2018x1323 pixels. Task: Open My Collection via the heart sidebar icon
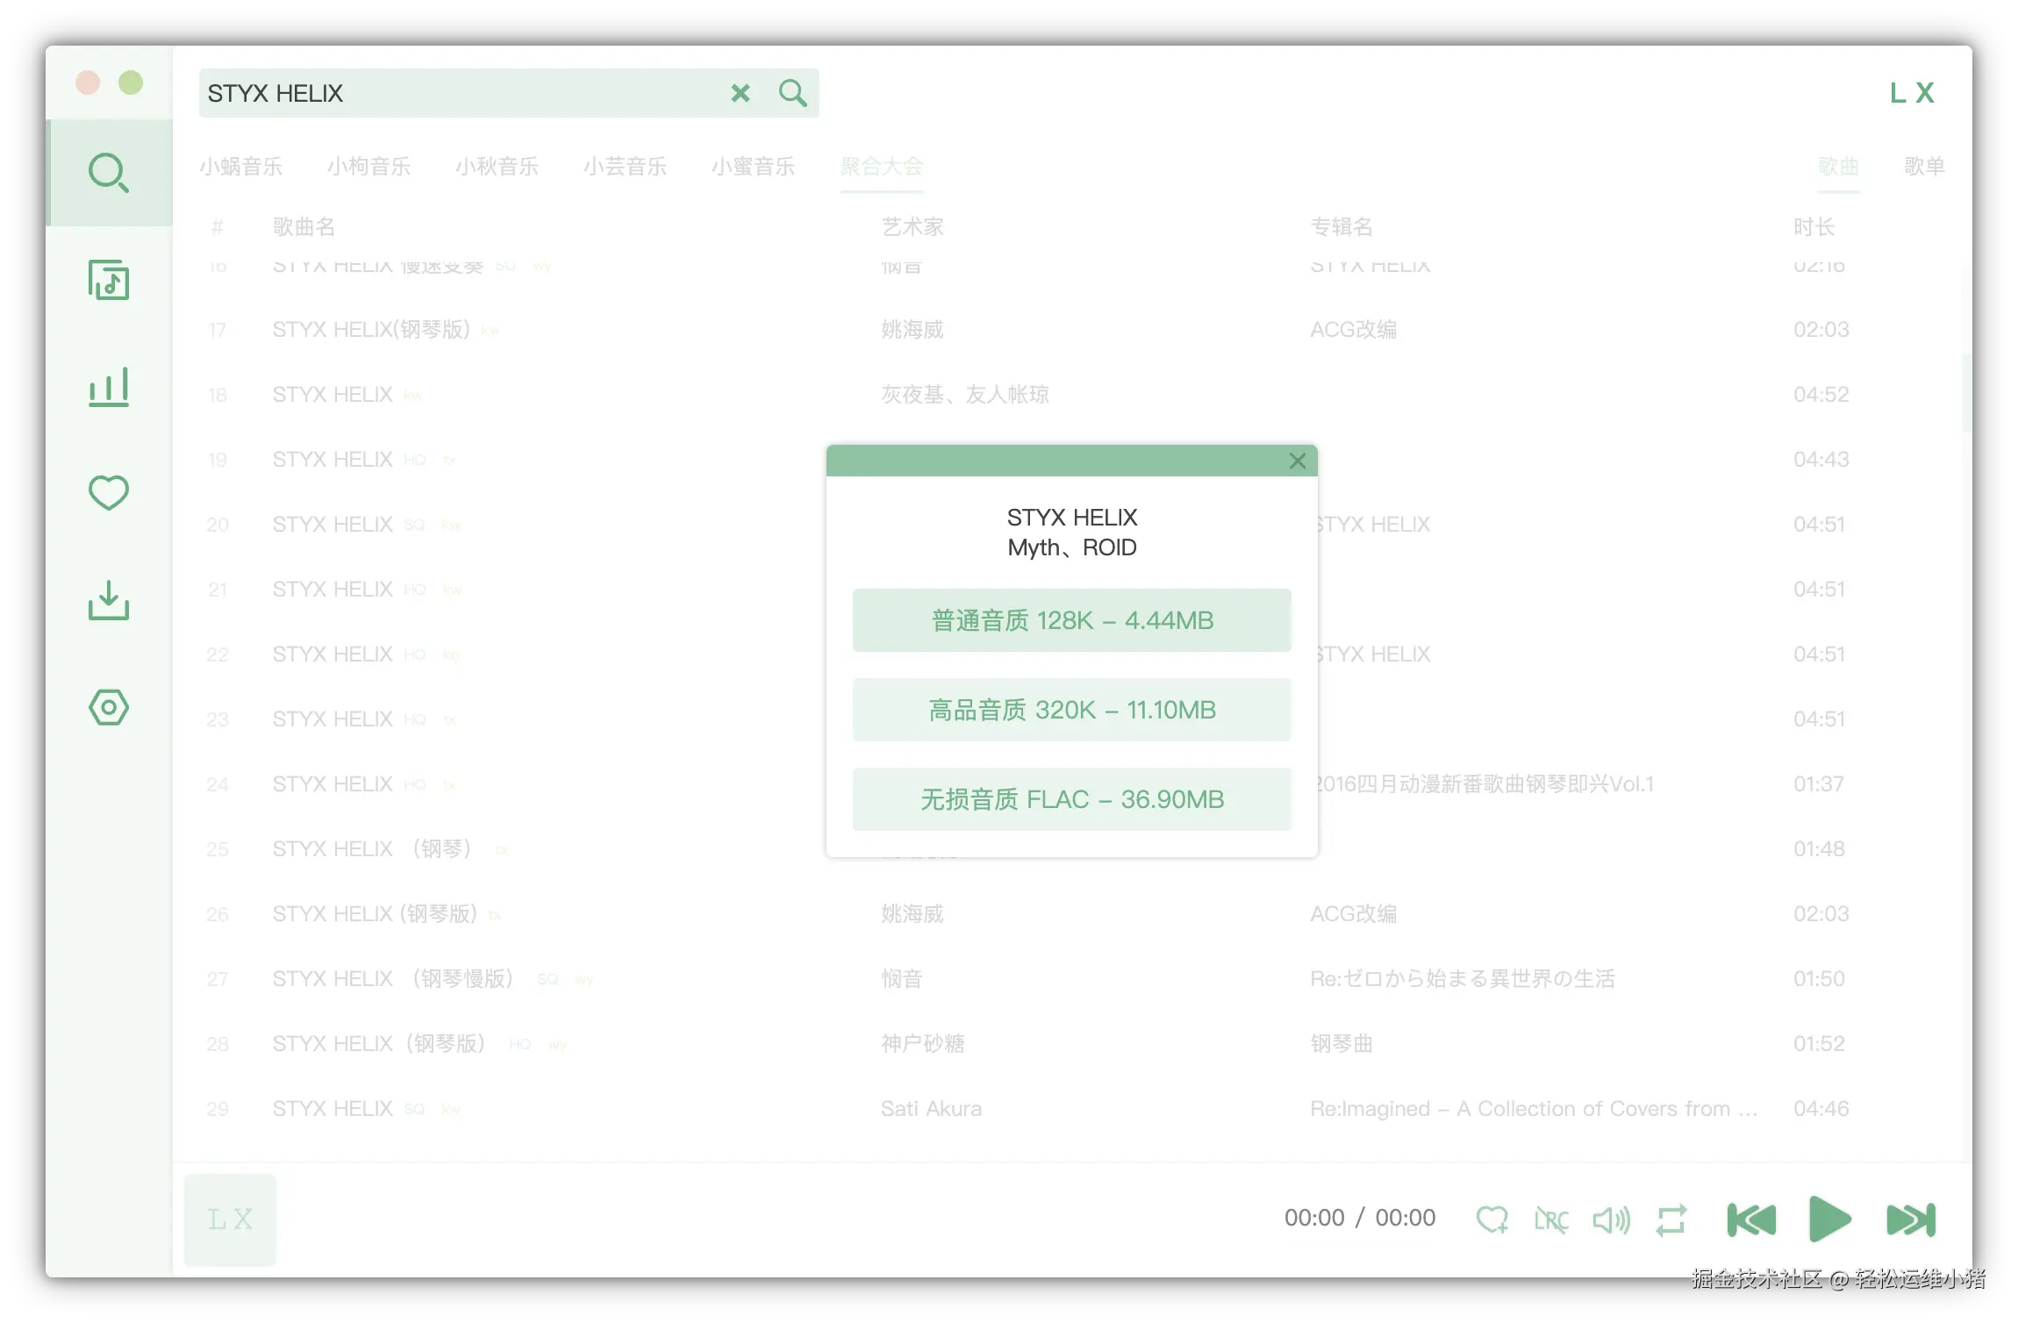pyautogui.click(x=109, y=493)
